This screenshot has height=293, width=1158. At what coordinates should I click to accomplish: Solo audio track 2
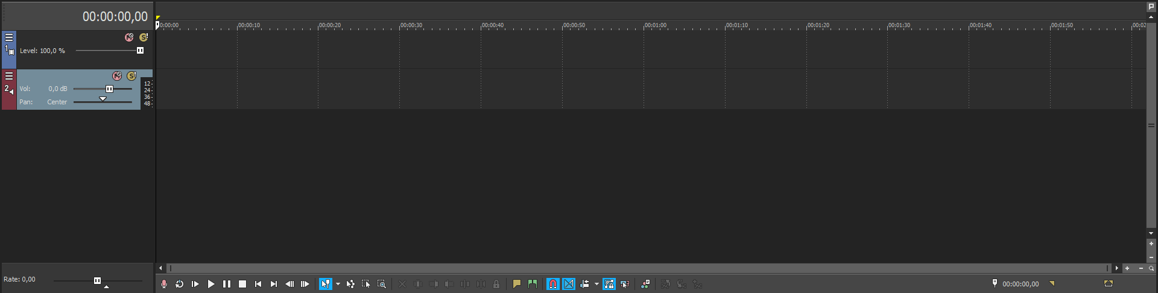pos(131,76)
